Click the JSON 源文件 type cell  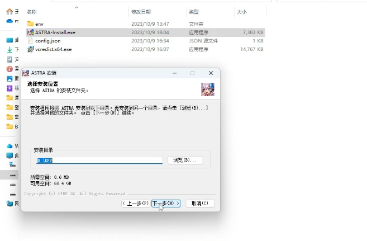pos(203,41)
